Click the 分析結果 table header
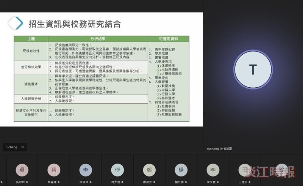 point(98,39)
